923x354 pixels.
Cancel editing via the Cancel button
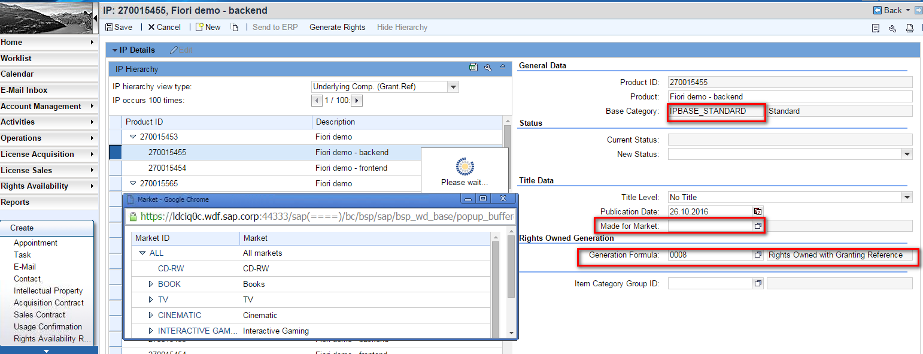coord(164,27)
